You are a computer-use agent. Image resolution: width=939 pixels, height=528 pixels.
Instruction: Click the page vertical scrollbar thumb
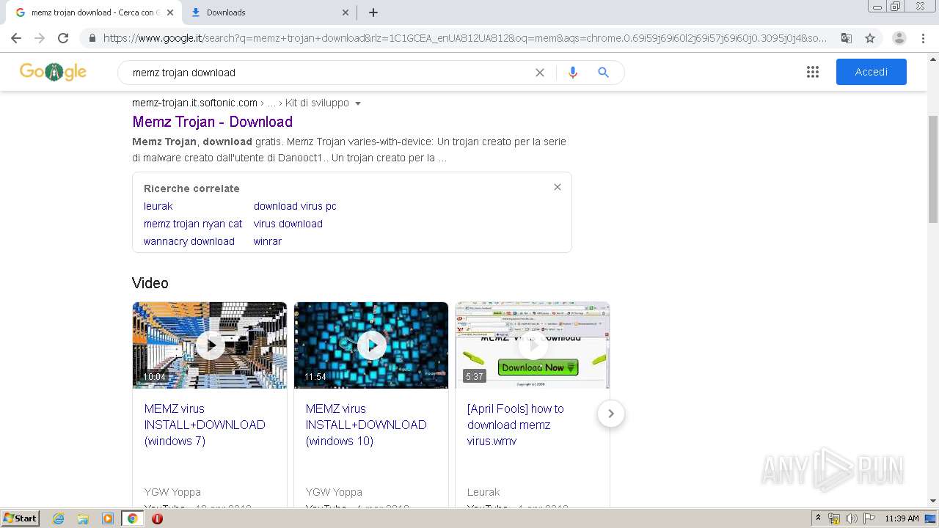(933, 169)
